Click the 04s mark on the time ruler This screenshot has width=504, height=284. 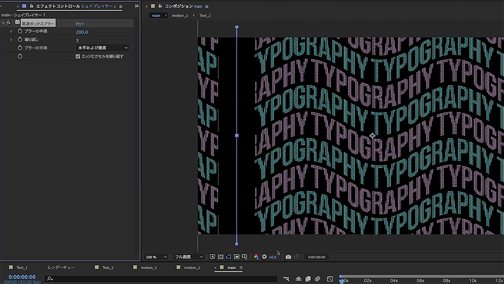(x=394, y=280)
